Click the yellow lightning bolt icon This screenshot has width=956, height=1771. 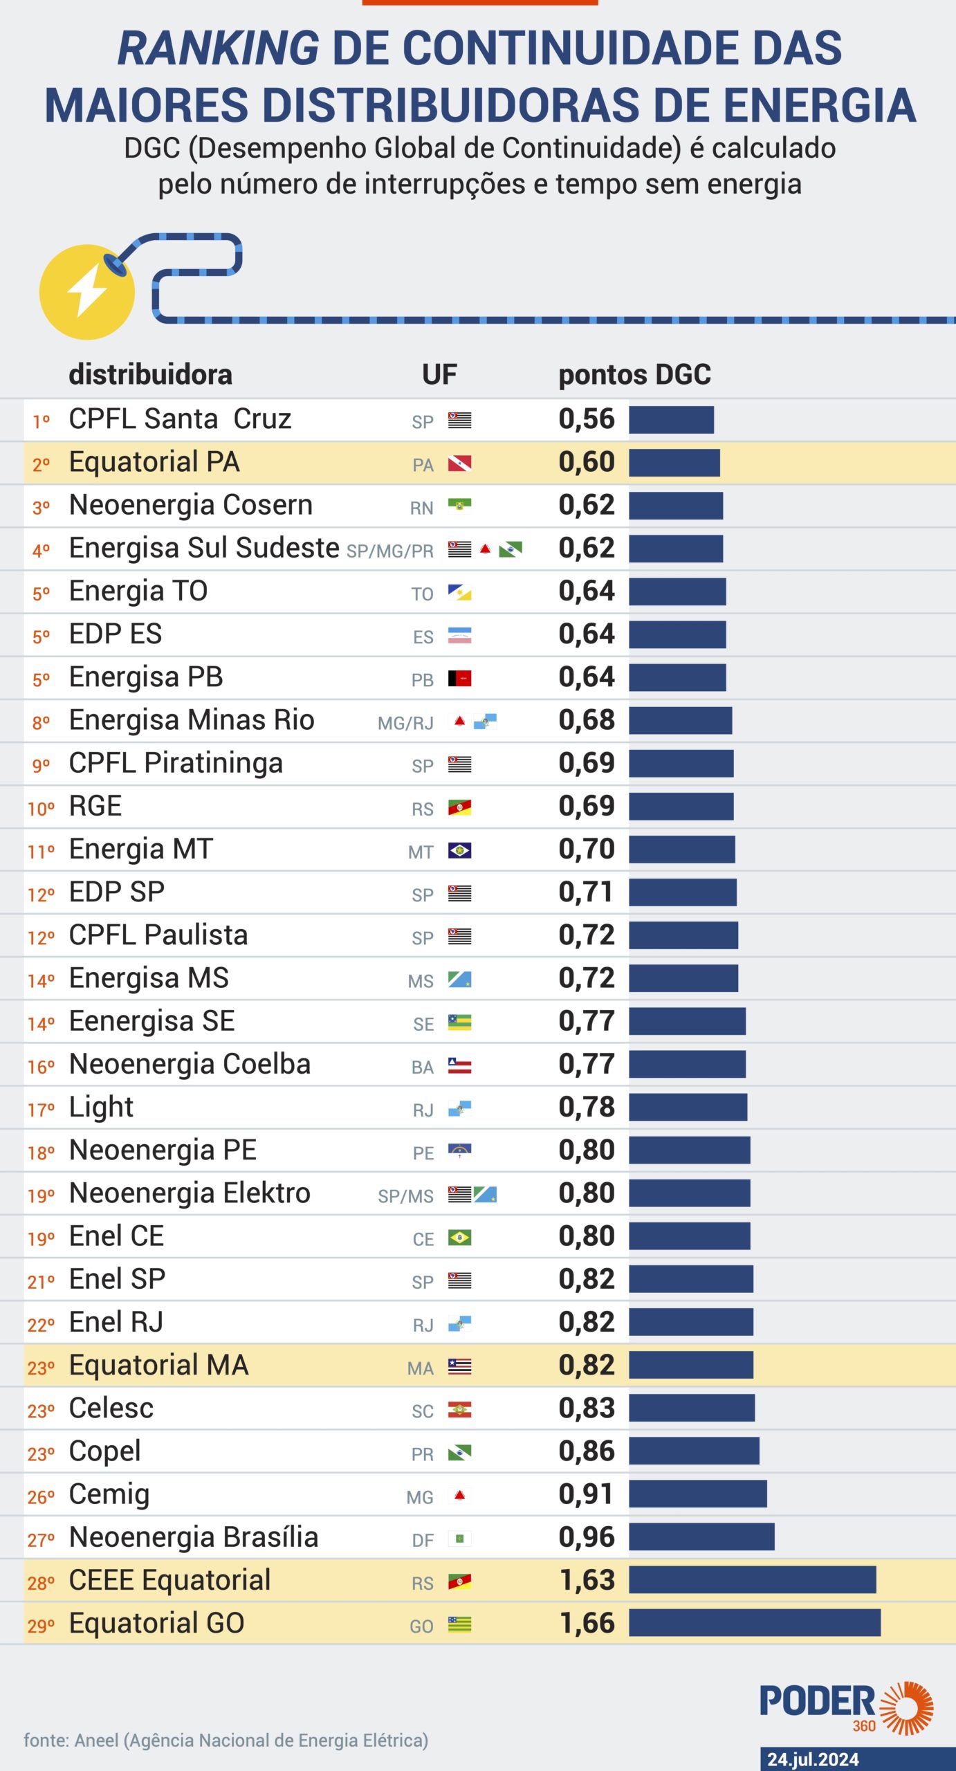coord(86,291)
